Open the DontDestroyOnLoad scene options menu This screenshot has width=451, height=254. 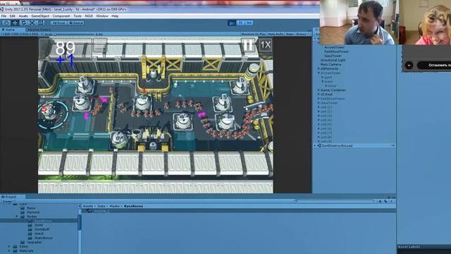[x=393, y=146]
